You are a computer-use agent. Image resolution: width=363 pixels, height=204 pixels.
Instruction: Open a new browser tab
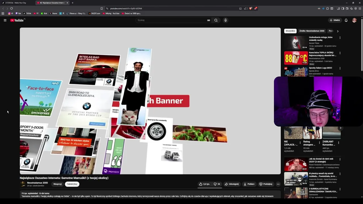(73, 3)
